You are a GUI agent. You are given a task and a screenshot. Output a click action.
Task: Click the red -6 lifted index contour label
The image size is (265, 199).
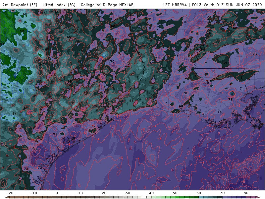pos(68,144)
